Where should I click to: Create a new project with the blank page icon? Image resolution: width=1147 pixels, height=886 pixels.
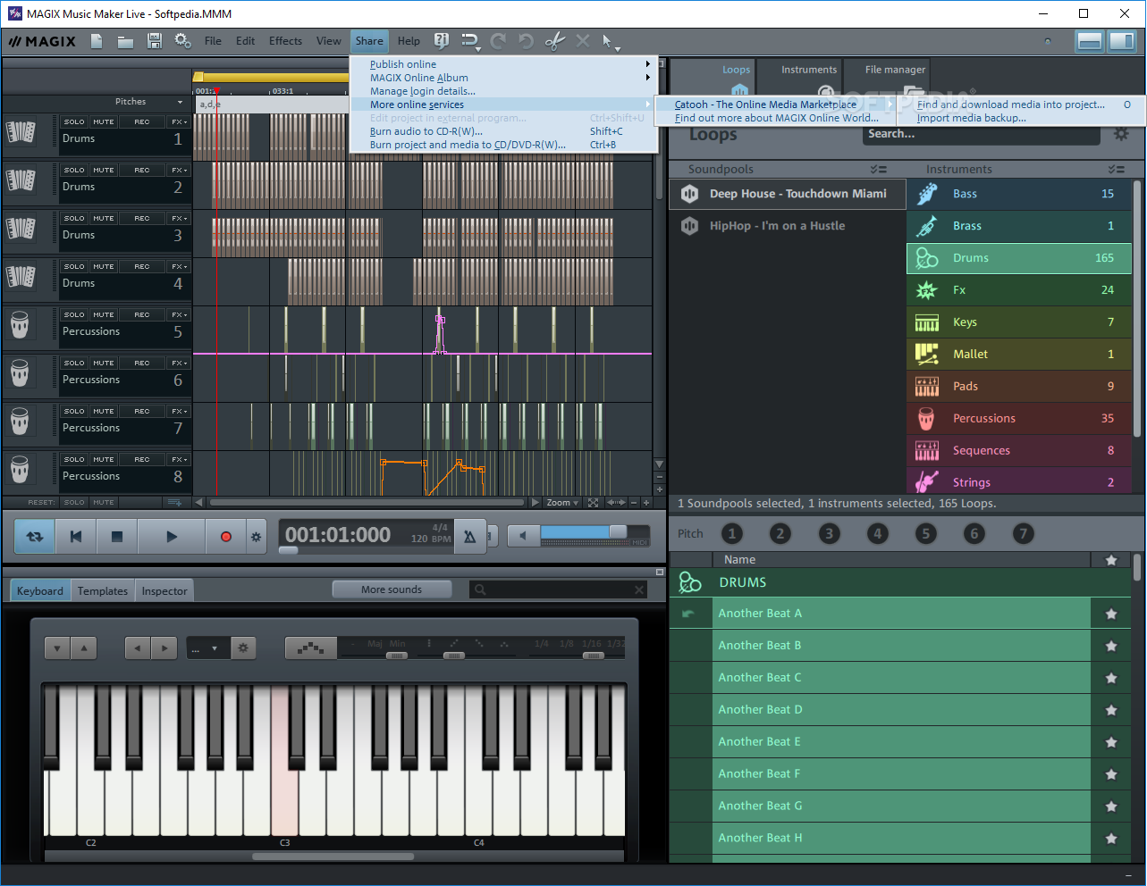pyautogui.click(x=97, y=41)
